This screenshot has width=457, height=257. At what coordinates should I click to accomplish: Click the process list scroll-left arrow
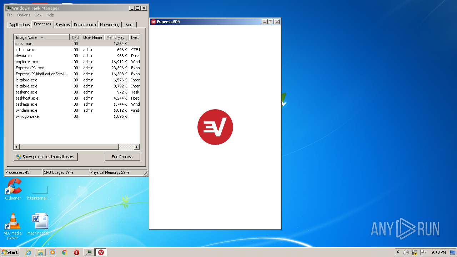click(x=16, y=147)
